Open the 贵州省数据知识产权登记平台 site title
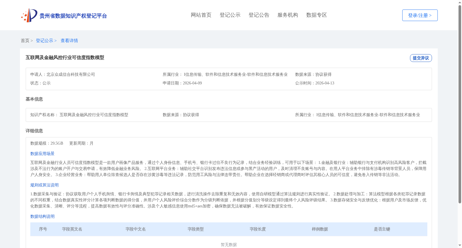Screen dimensions: 462x248 [x=73, y=16]
